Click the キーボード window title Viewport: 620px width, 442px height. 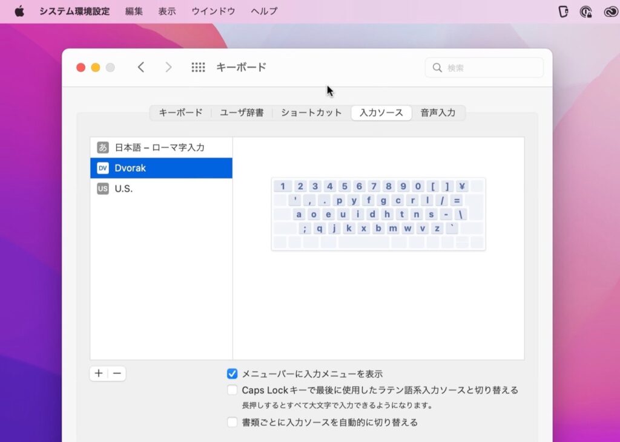[x=241, y=67]
